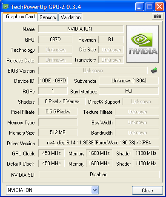The image size is (166, 197).
Task: Click the Default Clock 450 MHz field
Action: [x=52, y=163]
